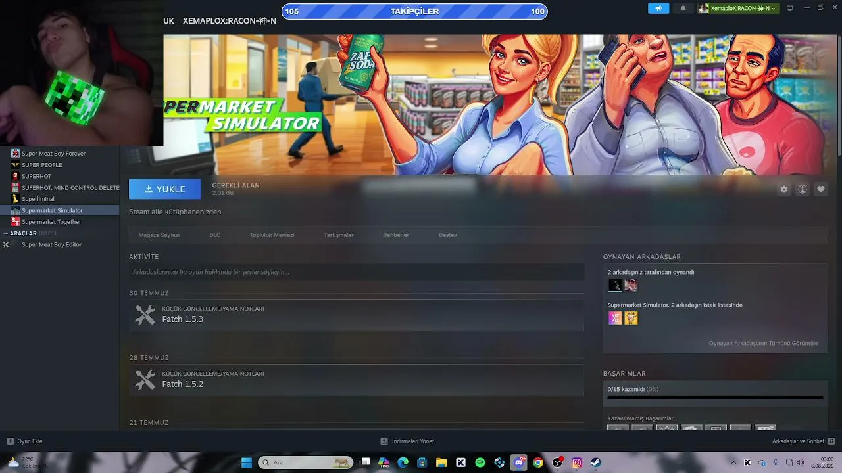842x473 pixels.
Task: Select Super Meat Boy Editor in library
Action: pos(60,244)
